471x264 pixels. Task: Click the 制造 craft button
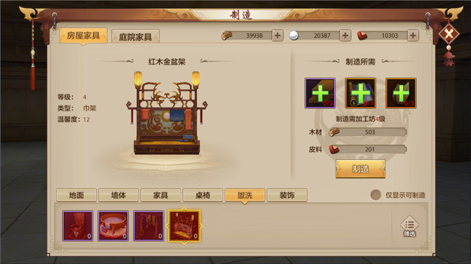click(x=360, y=169)
